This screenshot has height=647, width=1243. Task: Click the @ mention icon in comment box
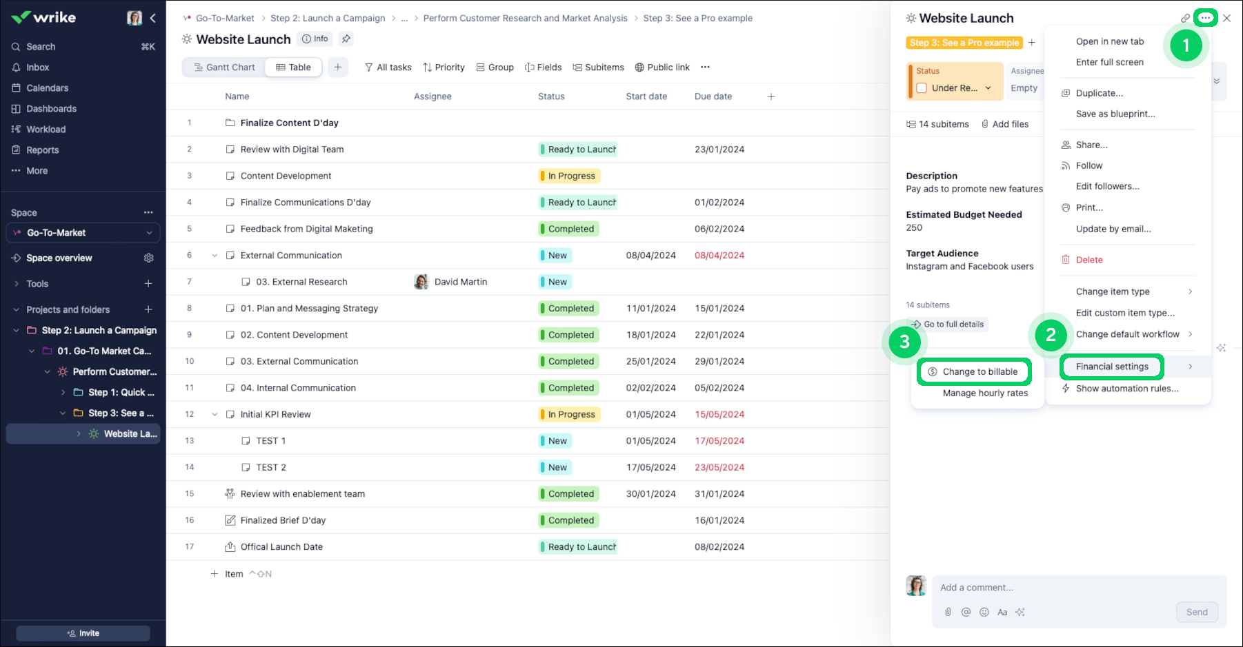tap(966, 612)
